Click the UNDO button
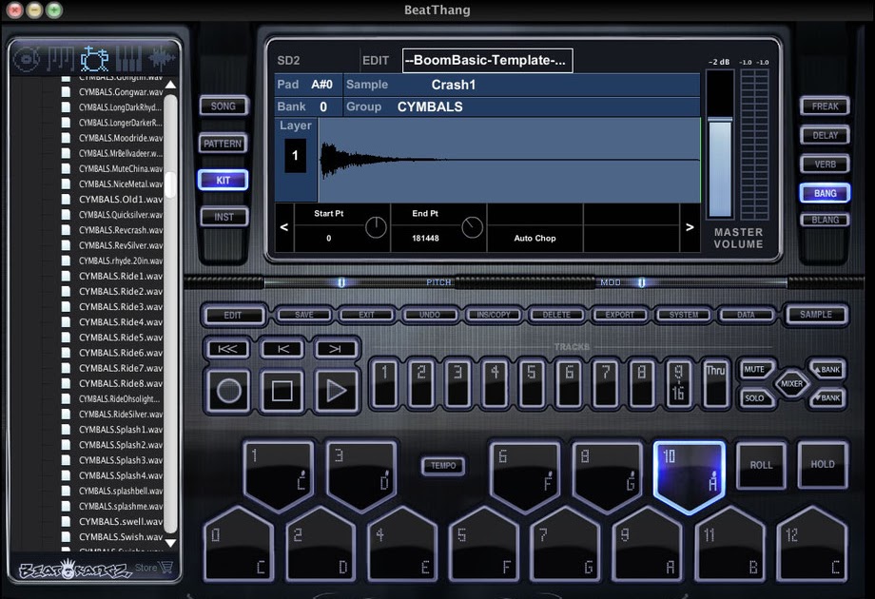 pyautogui.click(x=430, y=315)
